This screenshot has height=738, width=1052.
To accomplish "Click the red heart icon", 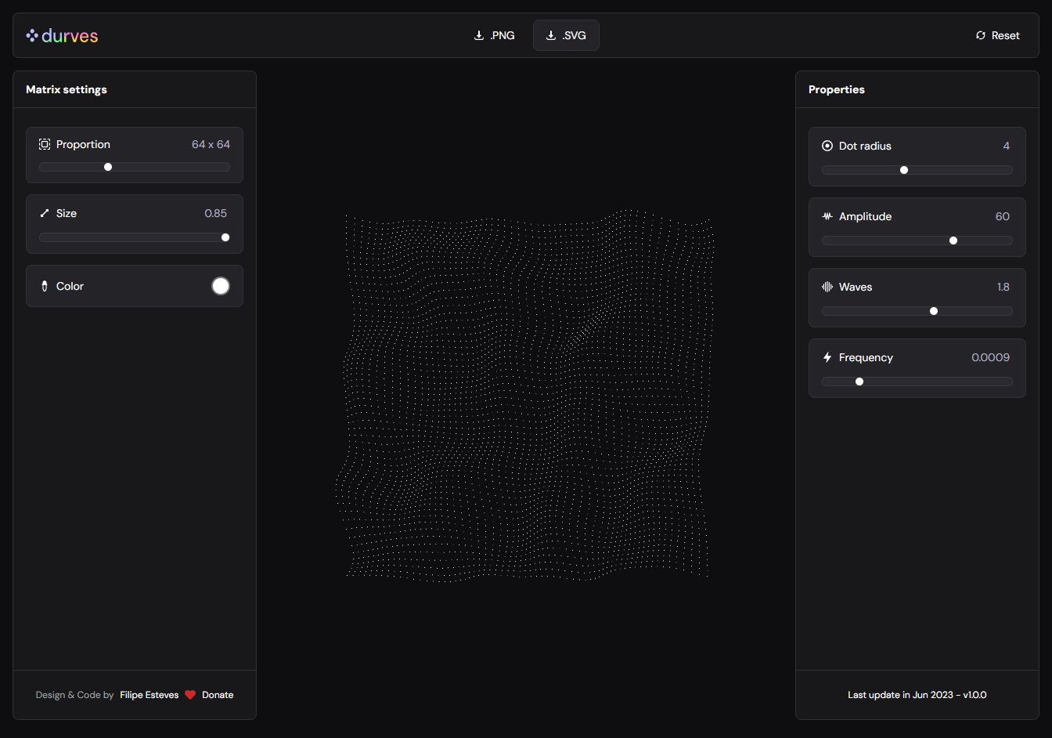I will [190, 695].
